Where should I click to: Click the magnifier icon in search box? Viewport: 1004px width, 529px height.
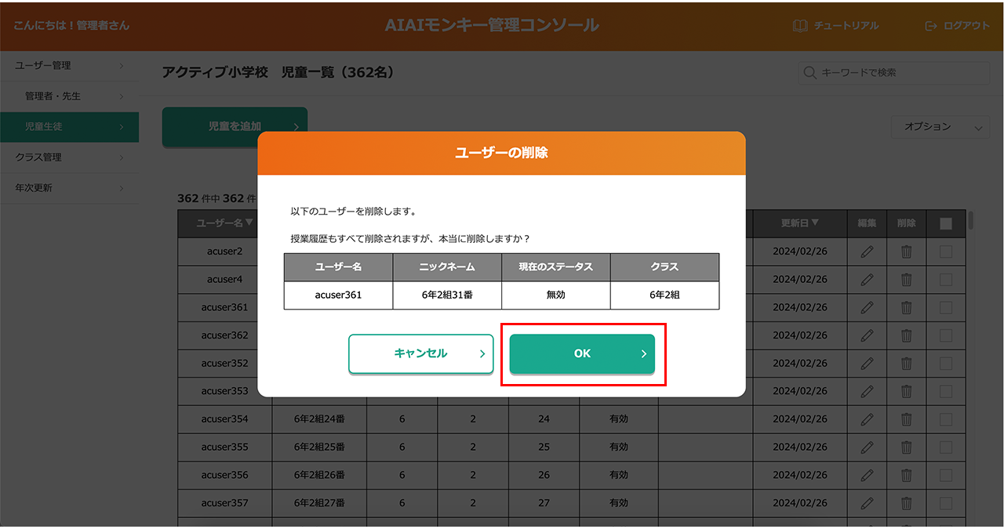(x=809, y=73)
